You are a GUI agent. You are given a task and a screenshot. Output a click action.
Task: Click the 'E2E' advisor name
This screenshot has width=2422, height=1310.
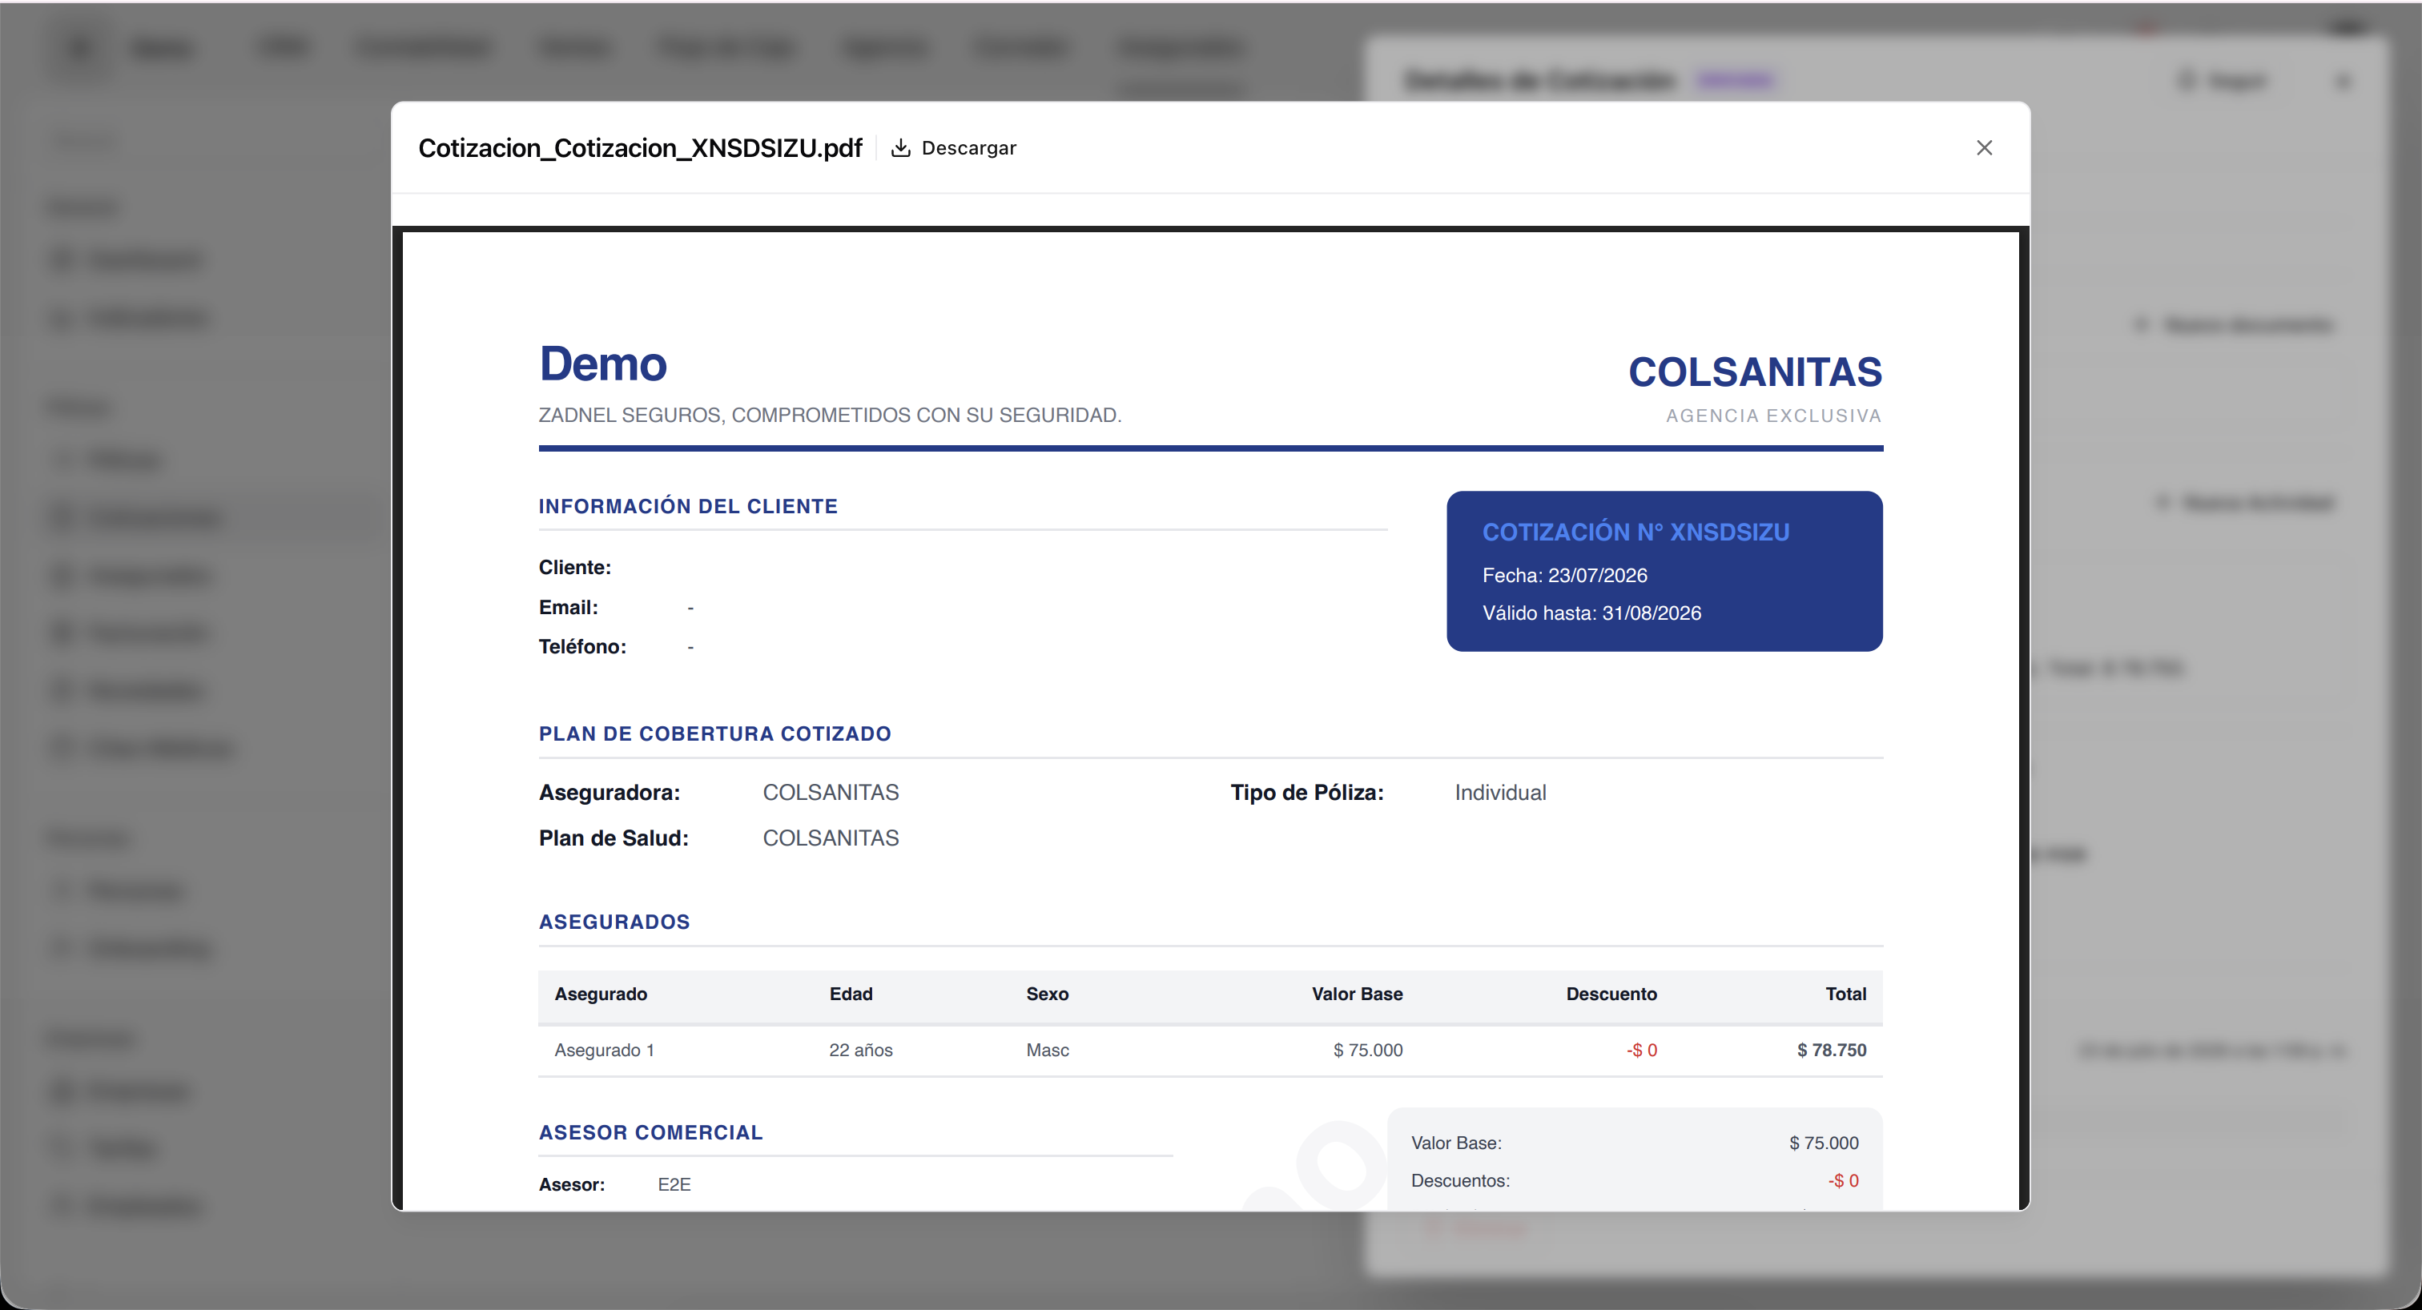click(x=674, y=1184)
